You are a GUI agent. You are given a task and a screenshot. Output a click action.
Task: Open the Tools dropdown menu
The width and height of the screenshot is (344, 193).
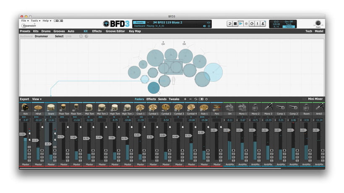click(35, 21)
